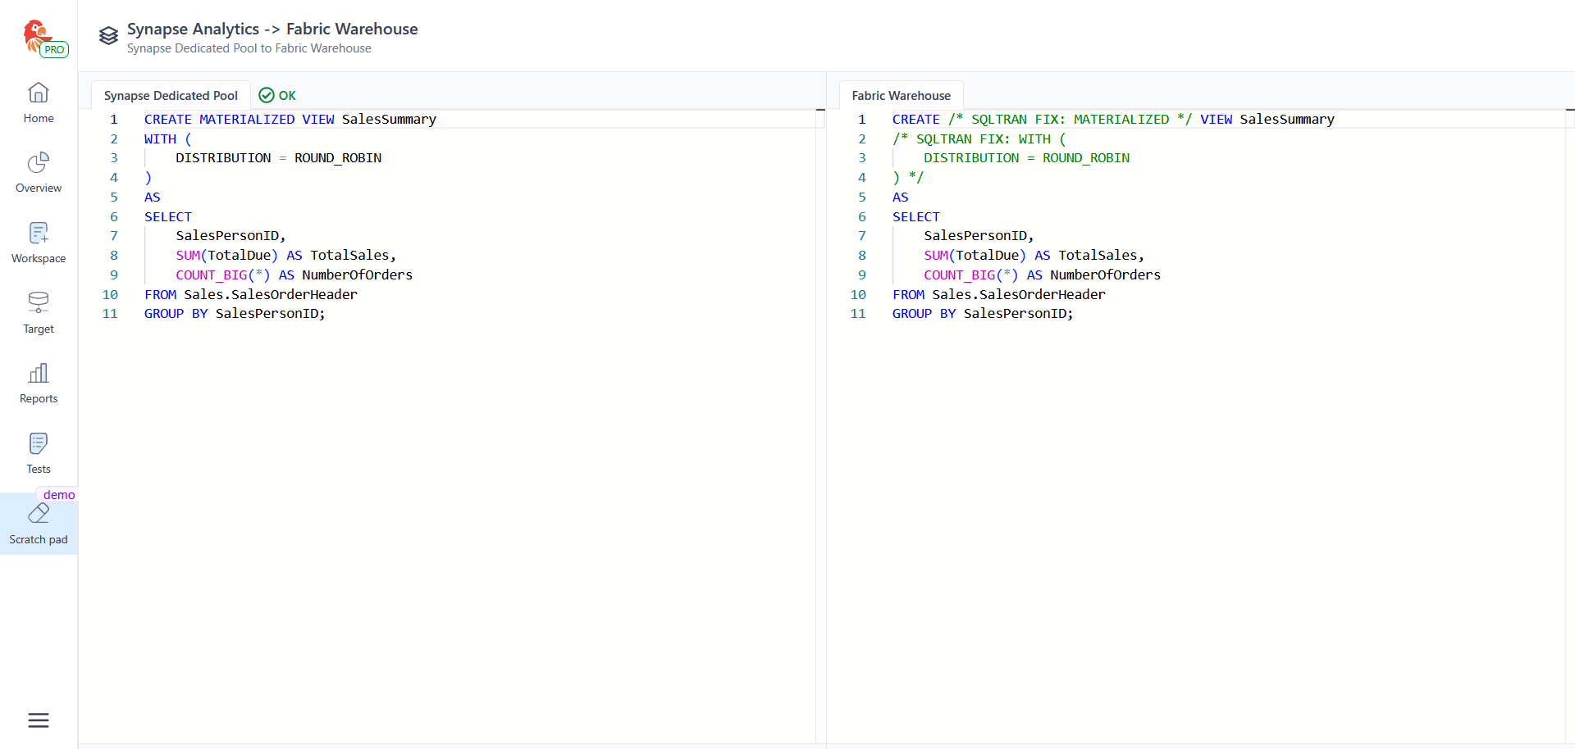Click the green OK status indicator
This screenshot has height=749, width=1575.
point(277,96)
